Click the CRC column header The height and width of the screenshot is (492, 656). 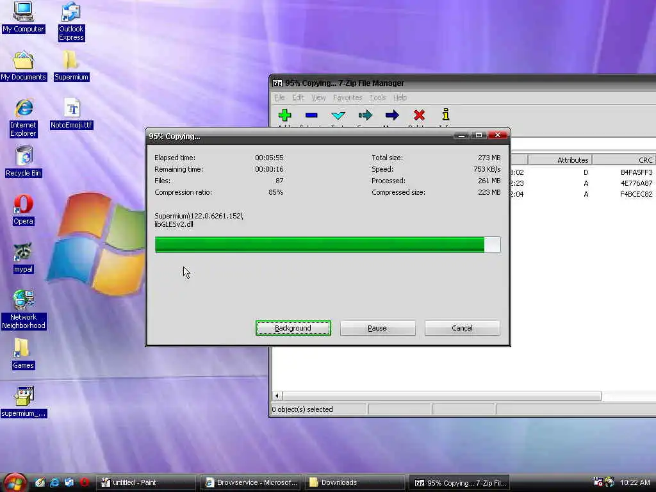click(624, 160)
